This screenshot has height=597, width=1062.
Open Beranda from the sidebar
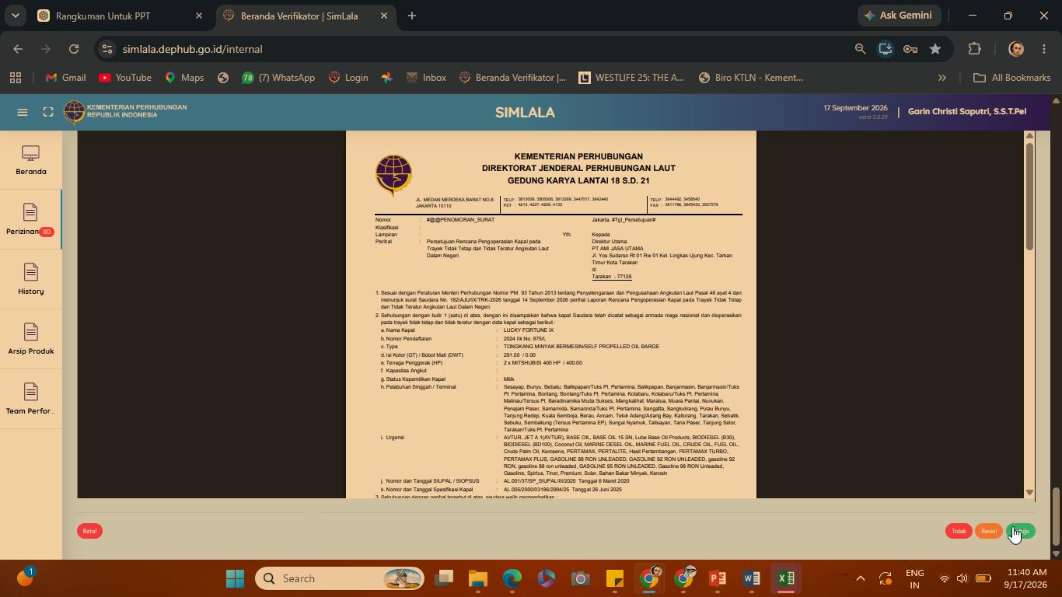(x=31, y=161)
